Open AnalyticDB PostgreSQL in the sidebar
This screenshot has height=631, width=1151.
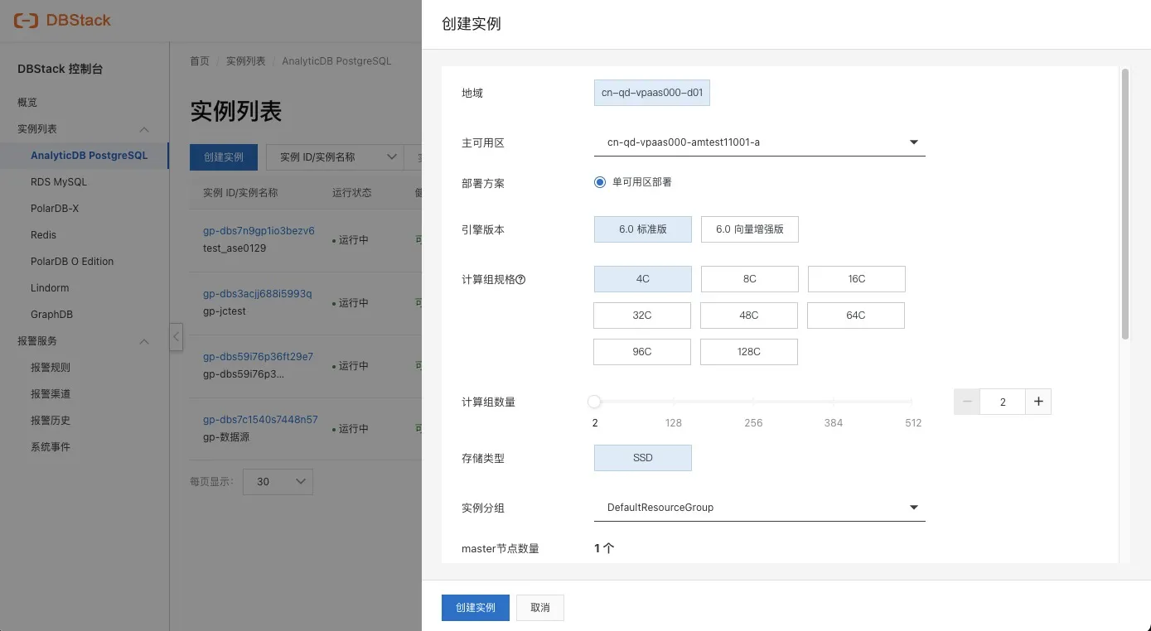pyautogui.click(x=89, y=156)
